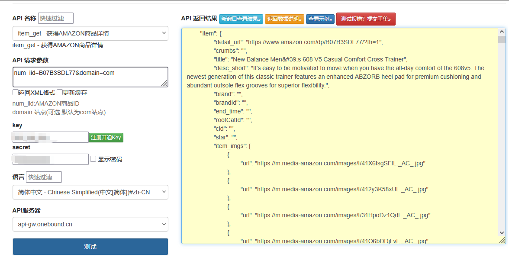Click the result pane scroll-up arrow
Screen dimensions: 509x264
pos(502,32)
